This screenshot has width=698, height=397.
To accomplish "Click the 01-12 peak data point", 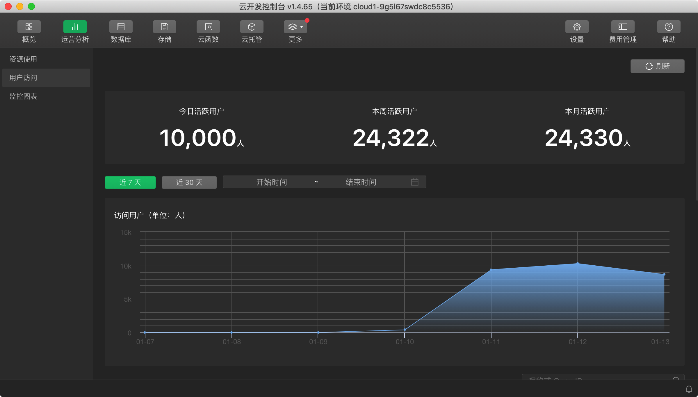I will (577, 263).
